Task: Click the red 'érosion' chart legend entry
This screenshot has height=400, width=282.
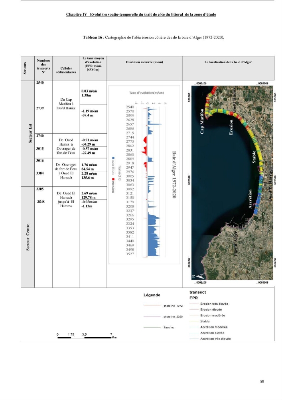Action: click(113, 186)
